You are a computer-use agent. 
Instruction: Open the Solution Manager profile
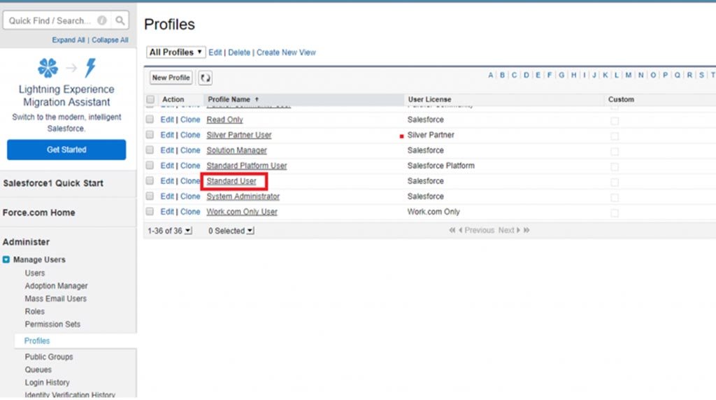pyautogui.click(x=236, y=150)
